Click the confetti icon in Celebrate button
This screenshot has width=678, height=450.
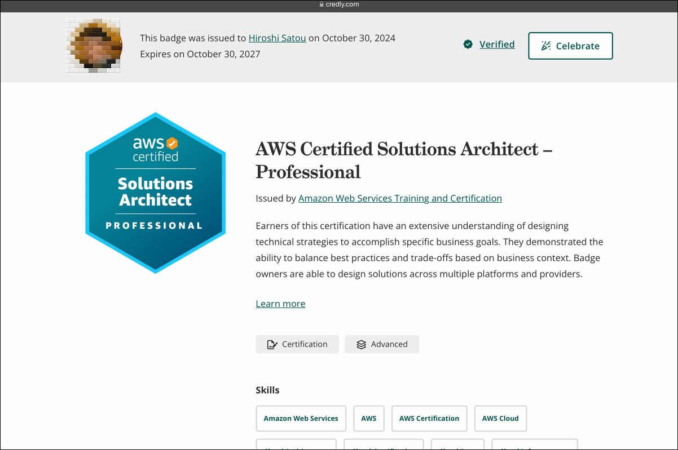point(545,46)
